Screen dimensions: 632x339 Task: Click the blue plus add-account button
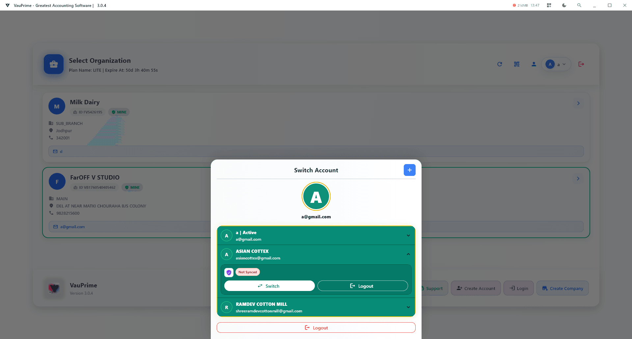(409, 170)
